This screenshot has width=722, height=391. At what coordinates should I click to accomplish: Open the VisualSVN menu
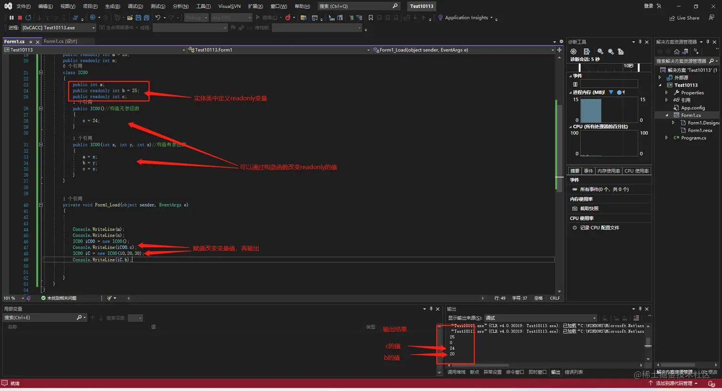(229, 6)
